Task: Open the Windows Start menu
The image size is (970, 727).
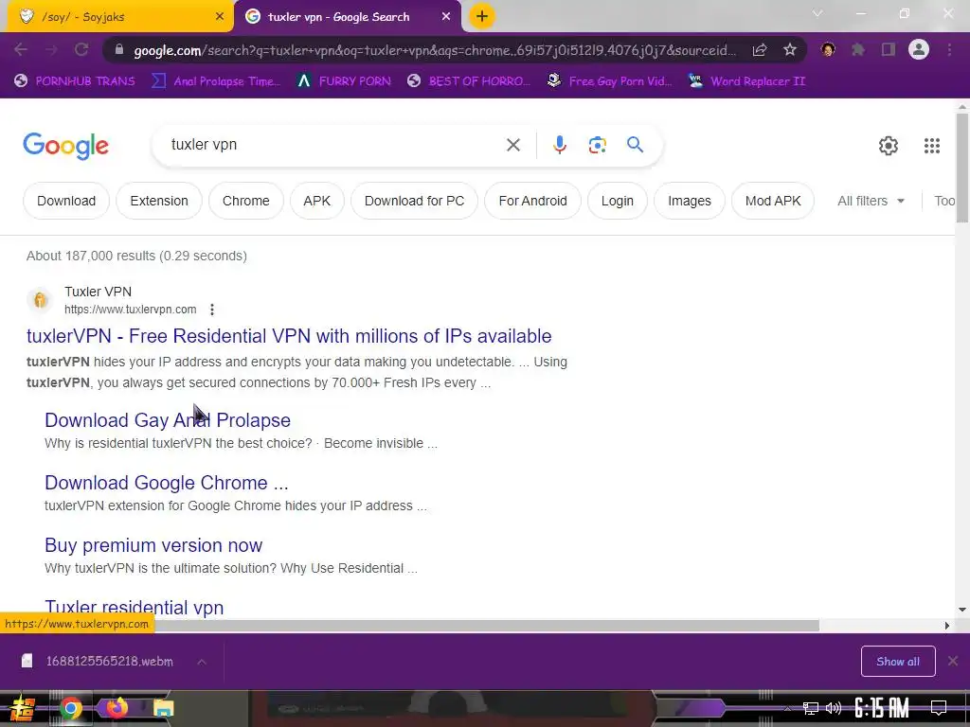Action: pos(23,708)
